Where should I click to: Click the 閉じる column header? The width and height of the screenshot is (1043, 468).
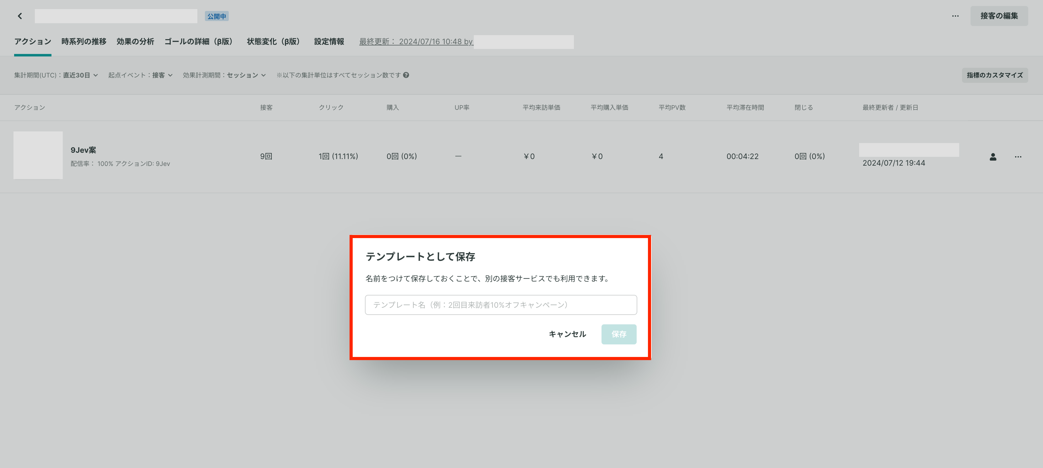pos(803,107)
